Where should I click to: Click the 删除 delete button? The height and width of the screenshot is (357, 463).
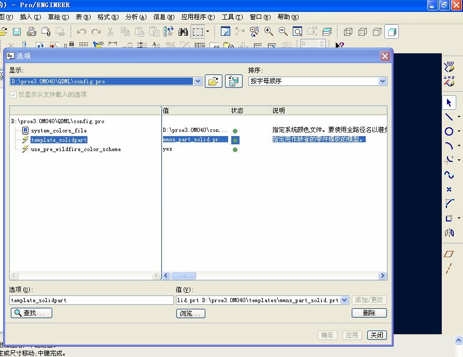click(x=369, y=313)
